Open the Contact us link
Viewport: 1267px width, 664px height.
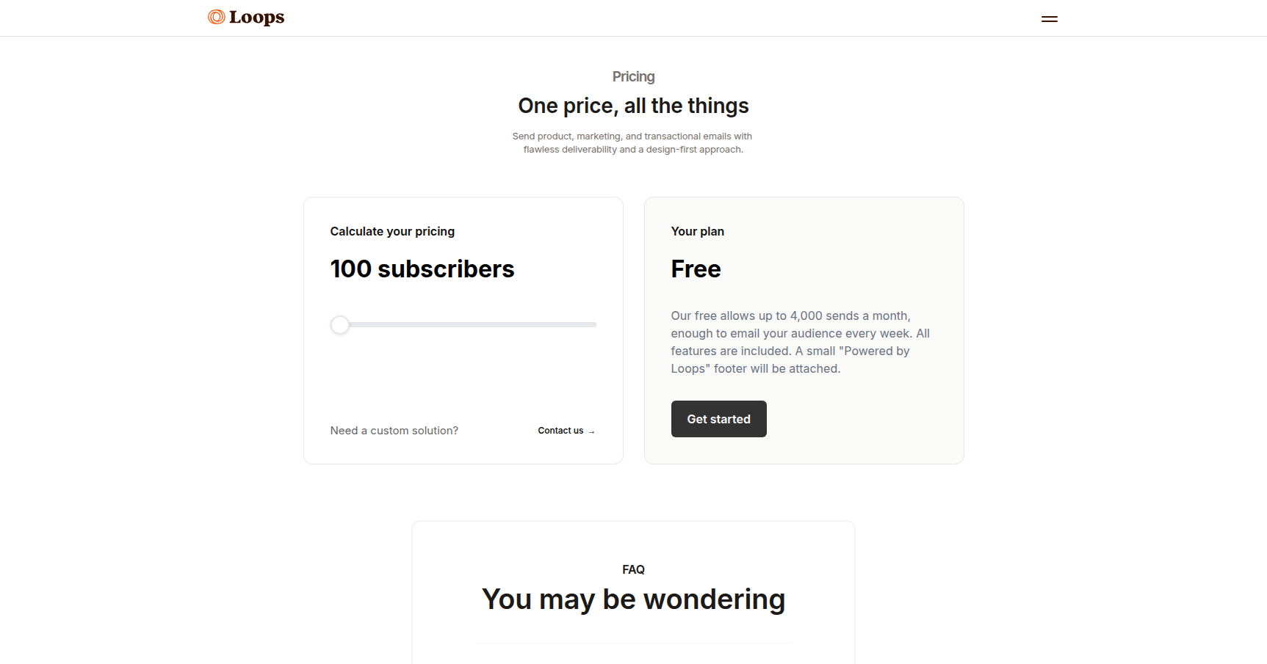click(560, 431)
